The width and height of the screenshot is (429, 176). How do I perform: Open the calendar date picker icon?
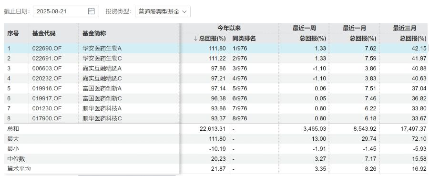(x=92, y=11)
